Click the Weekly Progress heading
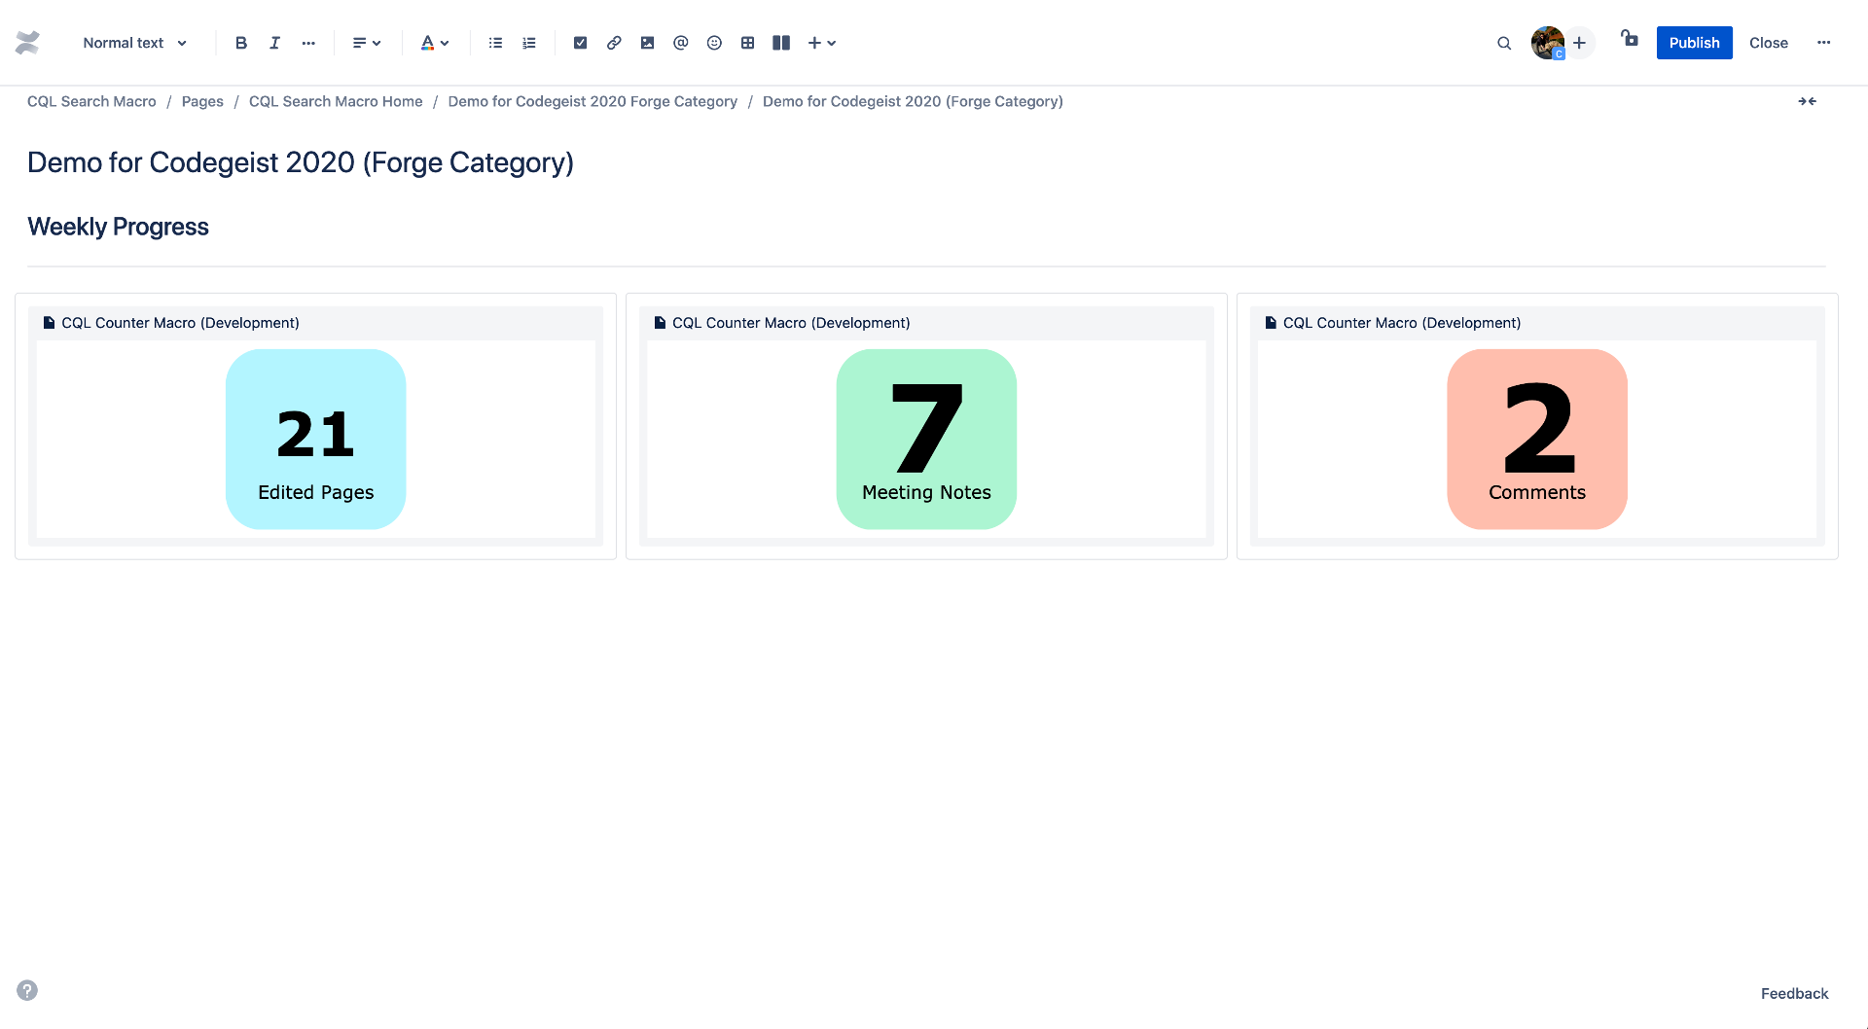Viewport: 1868px width, 1029px height. tap(118, 227)
